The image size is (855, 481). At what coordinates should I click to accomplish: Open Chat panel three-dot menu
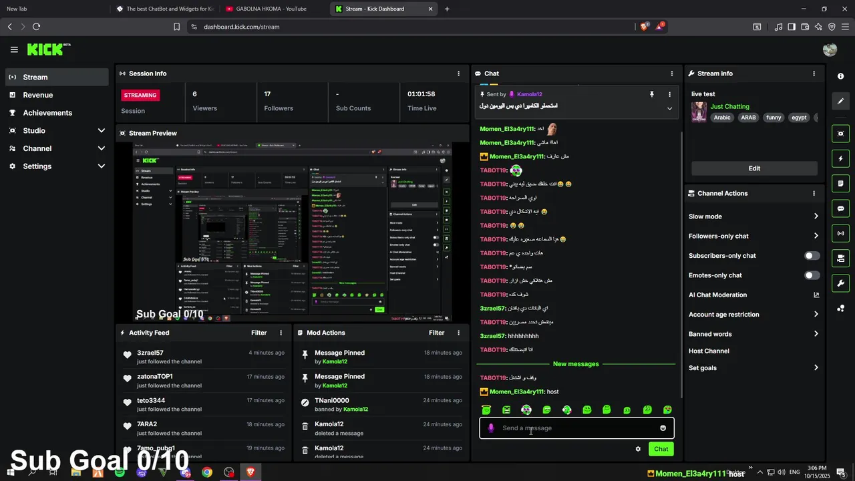click(672, 73)
